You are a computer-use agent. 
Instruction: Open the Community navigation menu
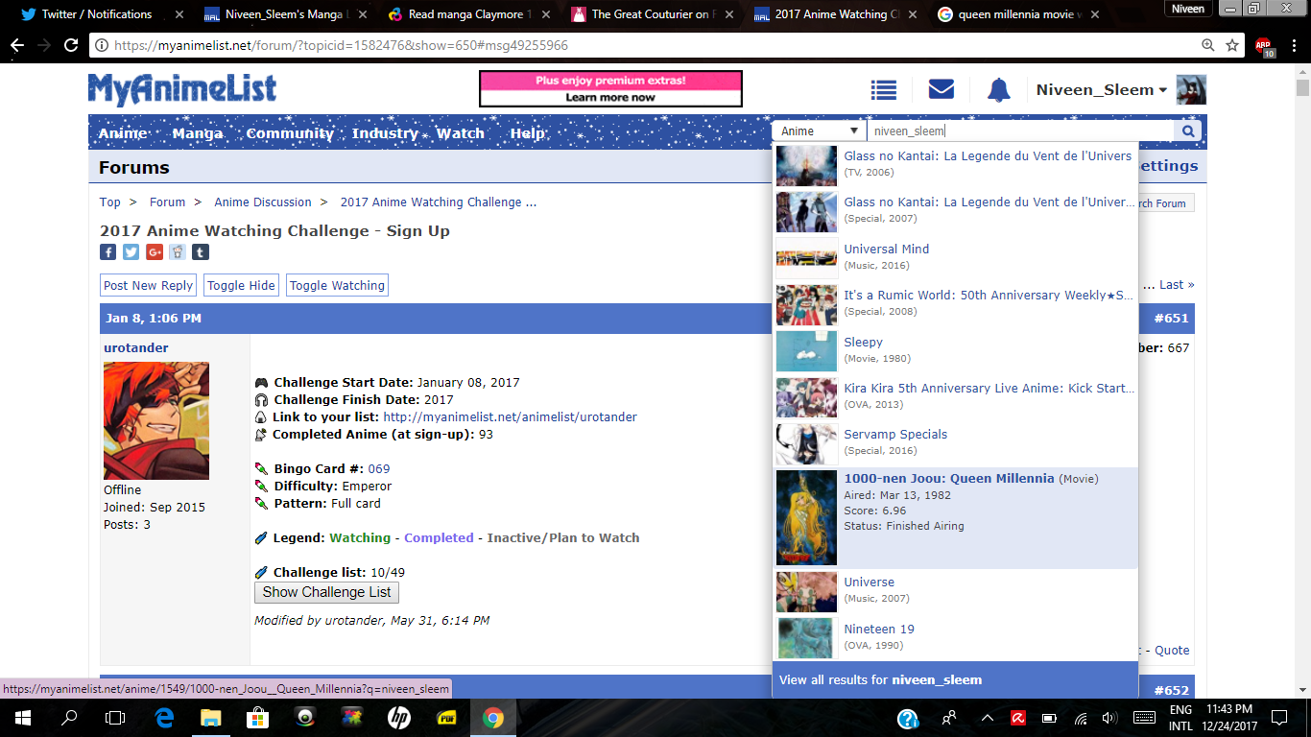pos(289,133)
